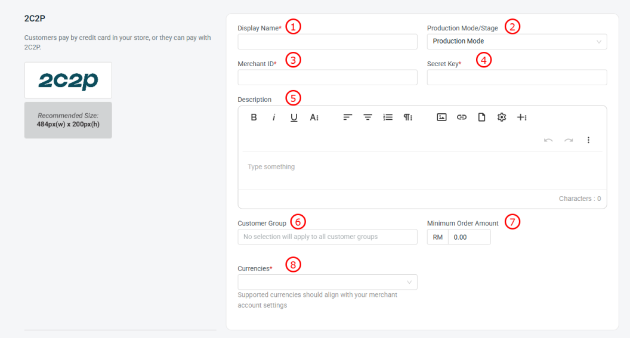The width and height of the screenshot is (630, 338).
Task: Center align the description text
Action: point(367,117)
